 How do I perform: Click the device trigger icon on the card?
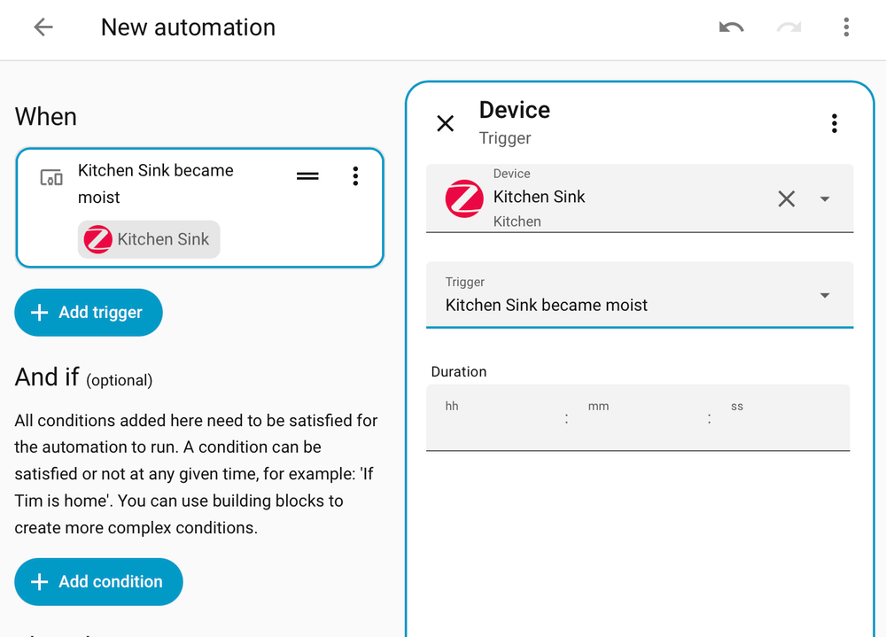pos(51,177)
